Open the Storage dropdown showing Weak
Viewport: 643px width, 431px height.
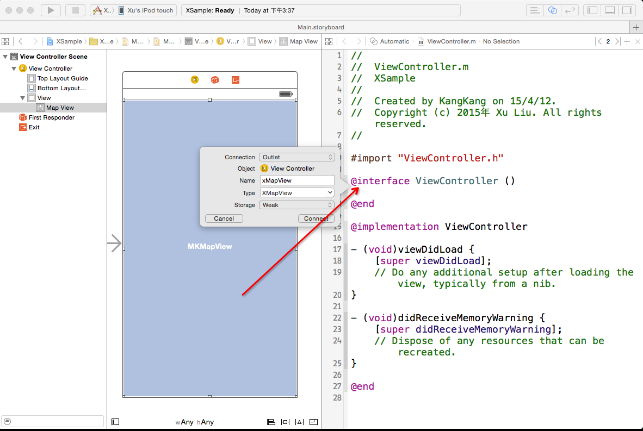[296, 205]
